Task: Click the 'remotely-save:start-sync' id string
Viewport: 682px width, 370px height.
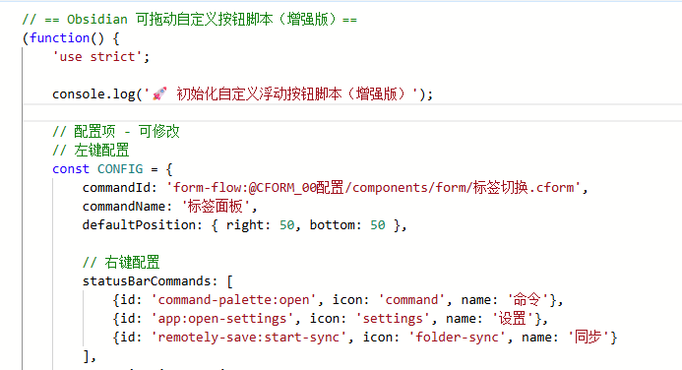Action: coord(248,338)
